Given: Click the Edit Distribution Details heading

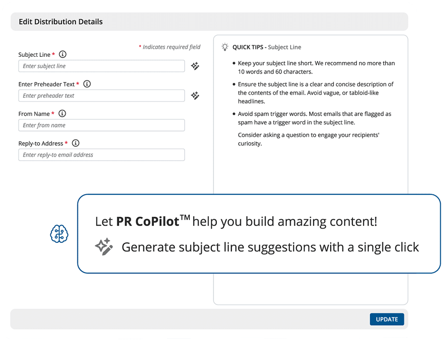Looking at the screenshot, I should [61, 22].
